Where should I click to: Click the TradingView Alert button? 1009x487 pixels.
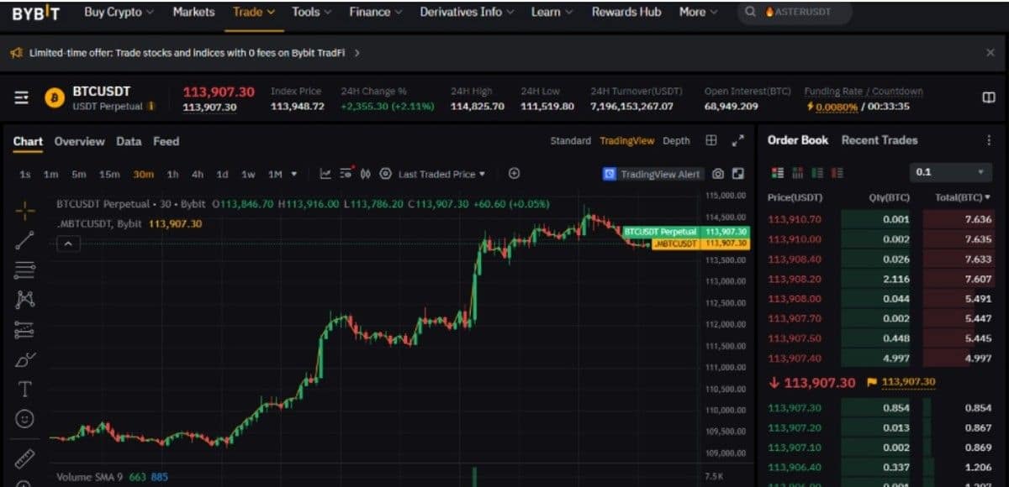[x=653, y=174]
